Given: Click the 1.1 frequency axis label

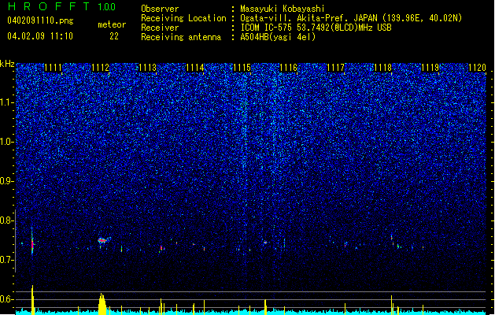Looking at the screenshot, I should click(7, 102).
